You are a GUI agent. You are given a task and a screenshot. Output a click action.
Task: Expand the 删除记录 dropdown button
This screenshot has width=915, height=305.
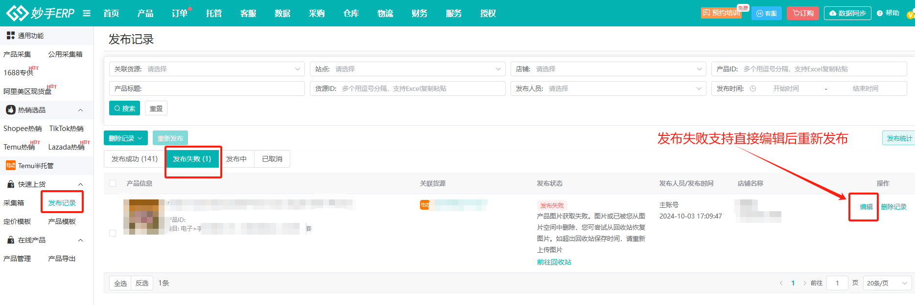tap(125, 138)
